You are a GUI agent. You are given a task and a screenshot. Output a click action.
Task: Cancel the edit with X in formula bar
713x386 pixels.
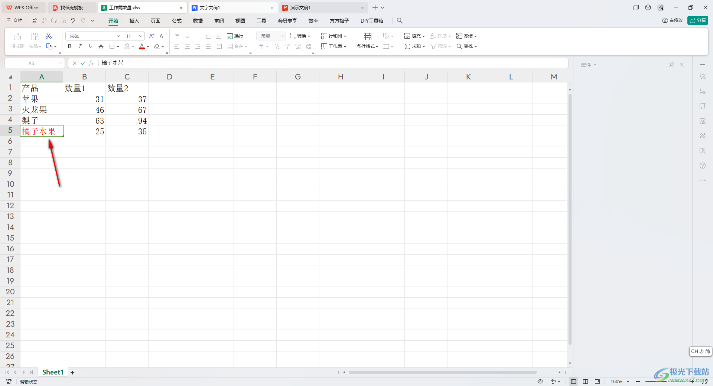pos(75,63)
